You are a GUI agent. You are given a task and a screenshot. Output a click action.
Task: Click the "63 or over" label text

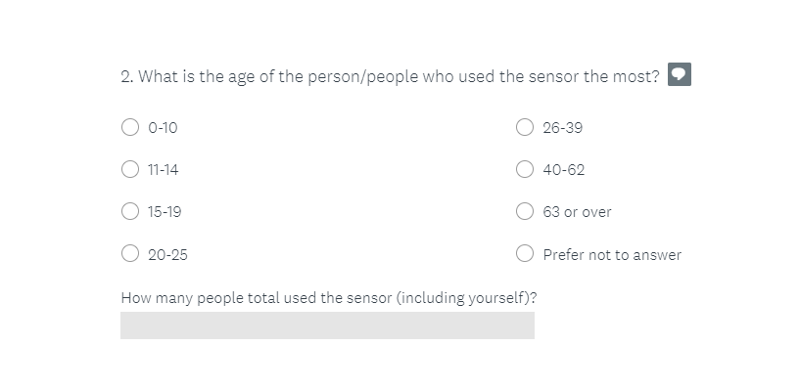[577, 212]
